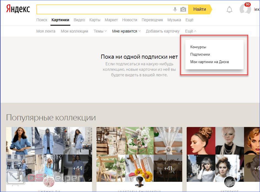260x192 pixels.
Task: Open Переводчик tab
Action: pos(152,20)
